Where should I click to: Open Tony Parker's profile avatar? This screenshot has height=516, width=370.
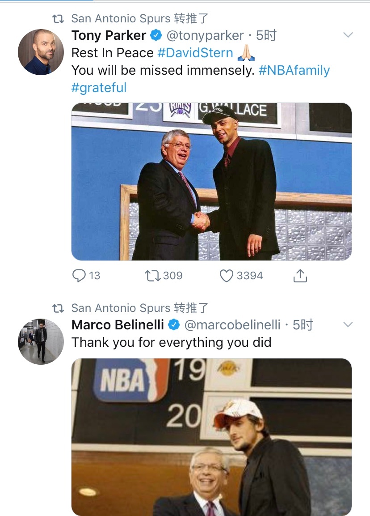click(x=41, y=52)
